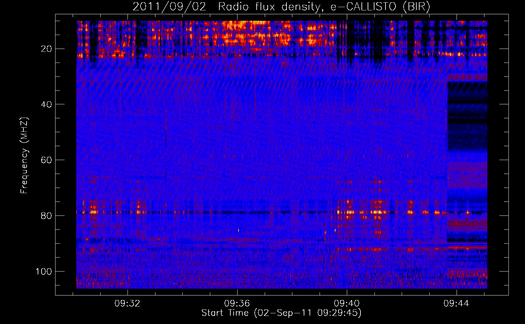The height and width of the screenshot is (324, 525).
Task: Click the 80 MHz frequency label
Action: pos(47,216)
